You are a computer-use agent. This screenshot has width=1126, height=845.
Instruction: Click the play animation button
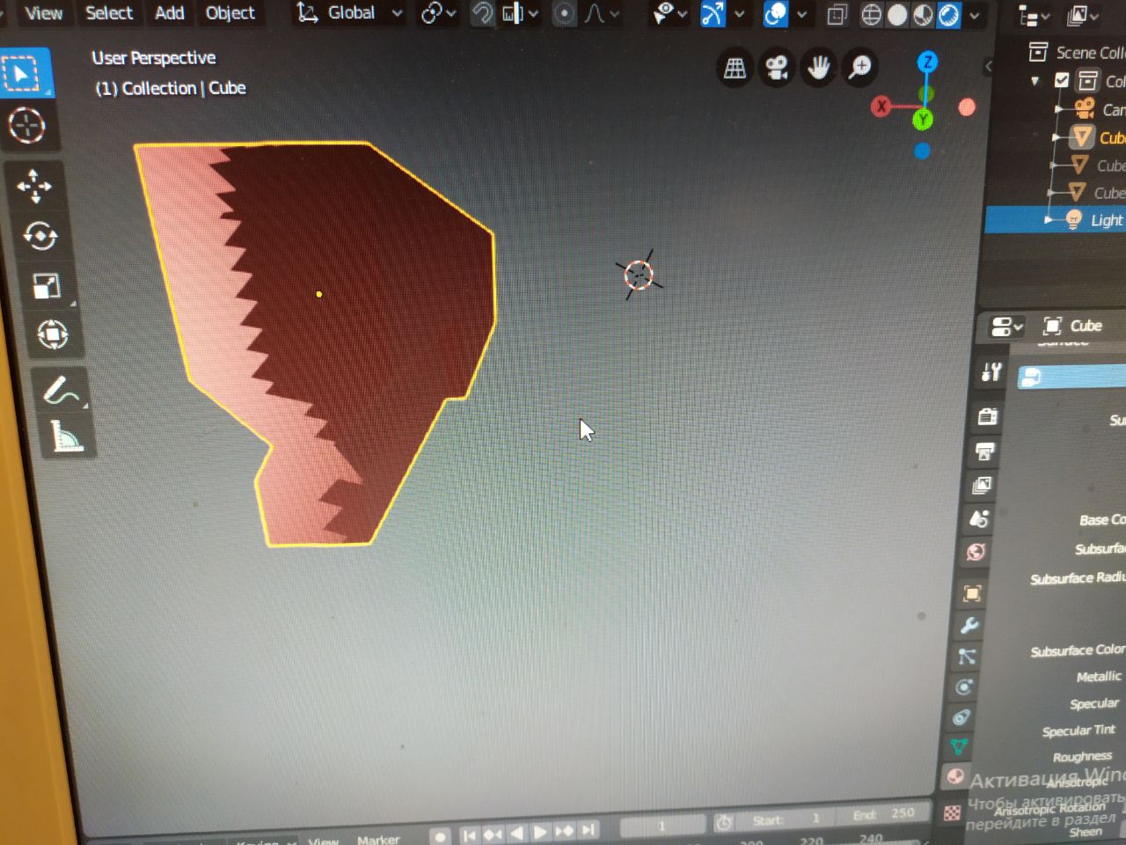point(540,832)
